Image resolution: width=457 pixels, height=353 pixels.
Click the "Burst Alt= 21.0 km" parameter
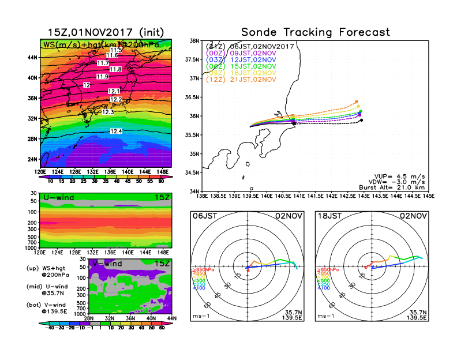[x=392, y=187]
